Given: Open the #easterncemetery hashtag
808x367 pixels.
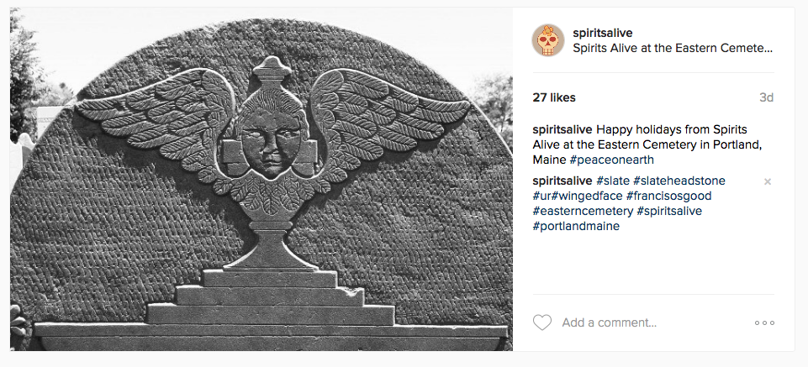Looking at the screenshot, I should coord(583,211).
